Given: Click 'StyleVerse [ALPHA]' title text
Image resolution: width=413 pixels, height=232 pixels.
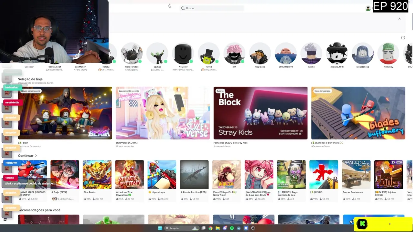Looking at the screenshot, I should 126,143.
